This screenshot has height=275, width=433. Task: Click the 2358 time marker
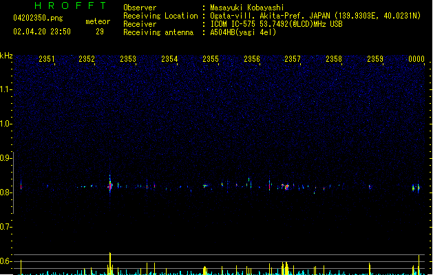point(334,59)
